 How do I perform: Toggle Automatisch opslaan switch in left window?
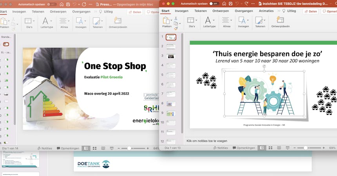pos(51,4)
